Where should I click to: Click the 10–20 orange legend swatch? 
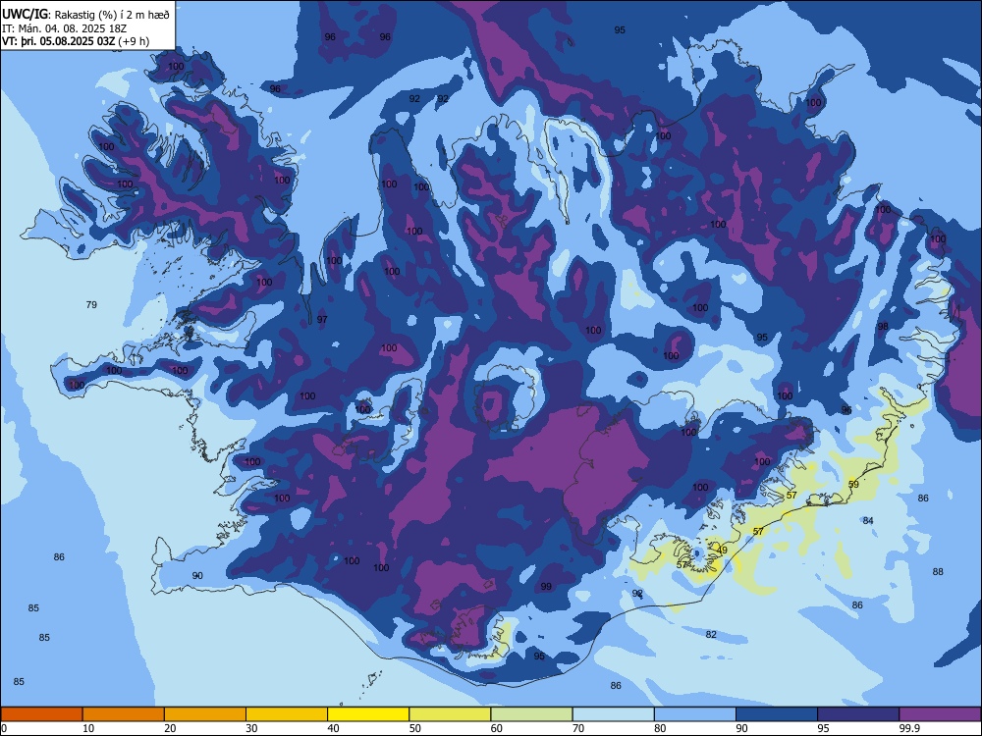pyautogui.click(x=124, y=714)
